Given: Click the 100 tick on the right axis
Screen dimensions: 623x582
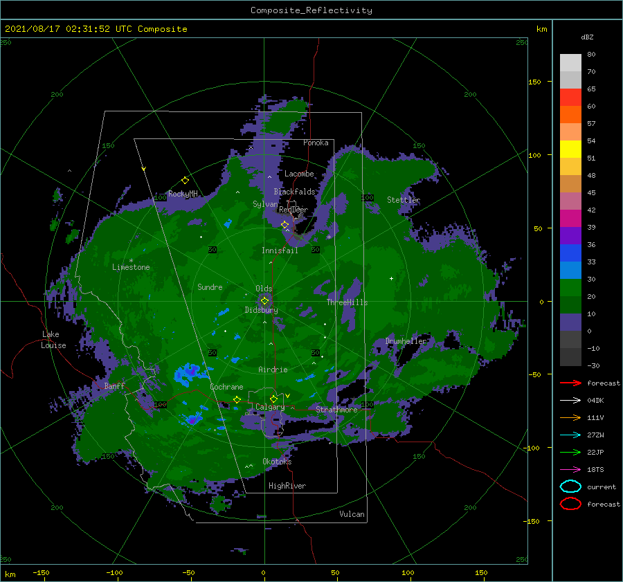Looking at the screenshot, I should 534,155.
